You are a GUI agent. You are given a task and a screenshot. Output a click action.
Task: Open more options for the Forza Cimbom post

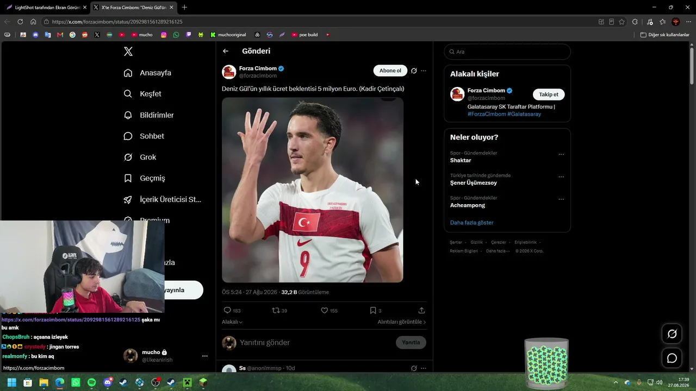[424, 71]
